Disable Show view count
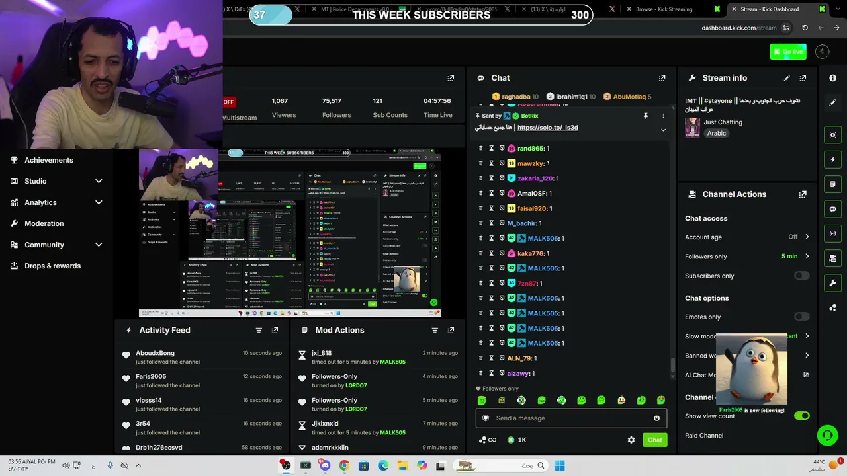This screenshot has height=476, width=847. [801, 416]
